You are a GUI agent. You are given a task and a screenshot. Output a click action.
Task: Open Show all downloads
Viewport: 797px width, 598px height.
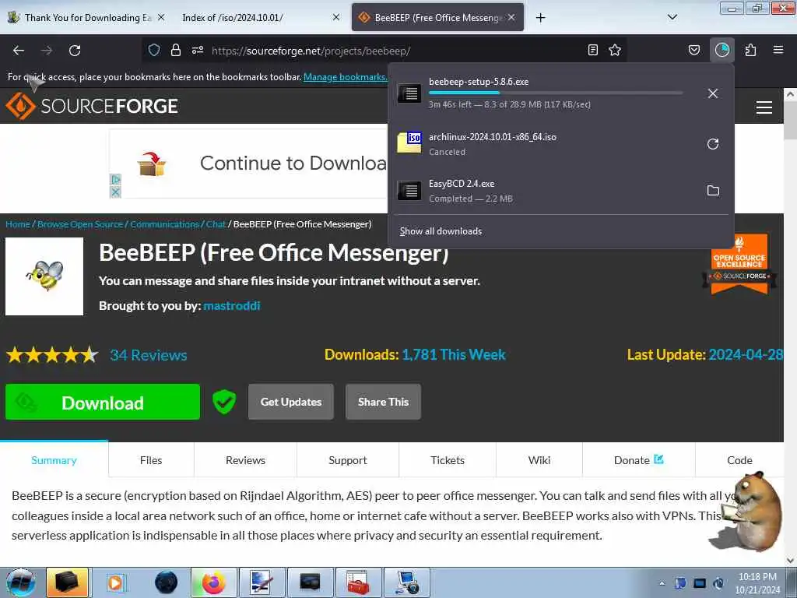pyautogui.click(x=441, y=231)
